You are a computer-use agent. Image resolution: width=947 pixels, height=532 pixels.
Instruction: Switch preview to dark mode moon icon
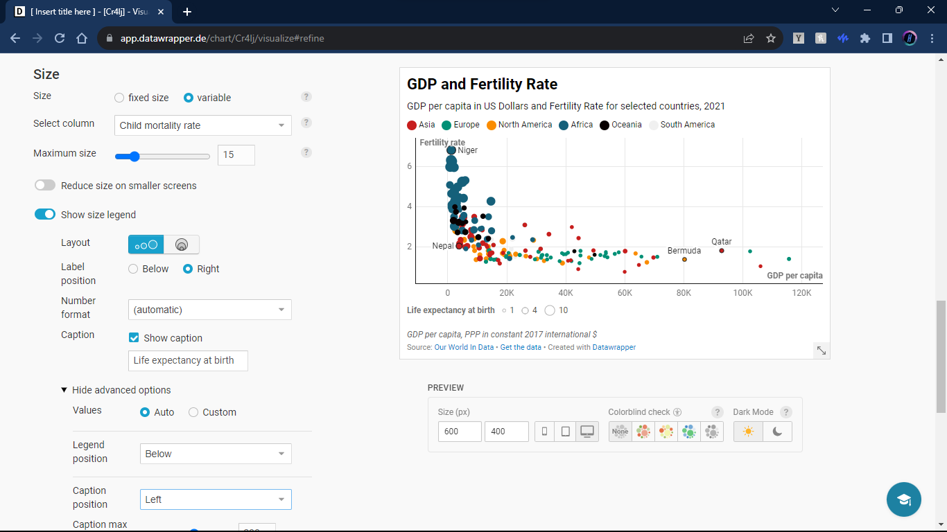click(777, 432)
